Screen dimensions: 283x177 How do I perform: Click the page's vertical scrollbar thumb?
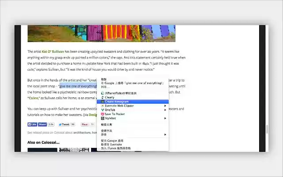coord(267,129)
